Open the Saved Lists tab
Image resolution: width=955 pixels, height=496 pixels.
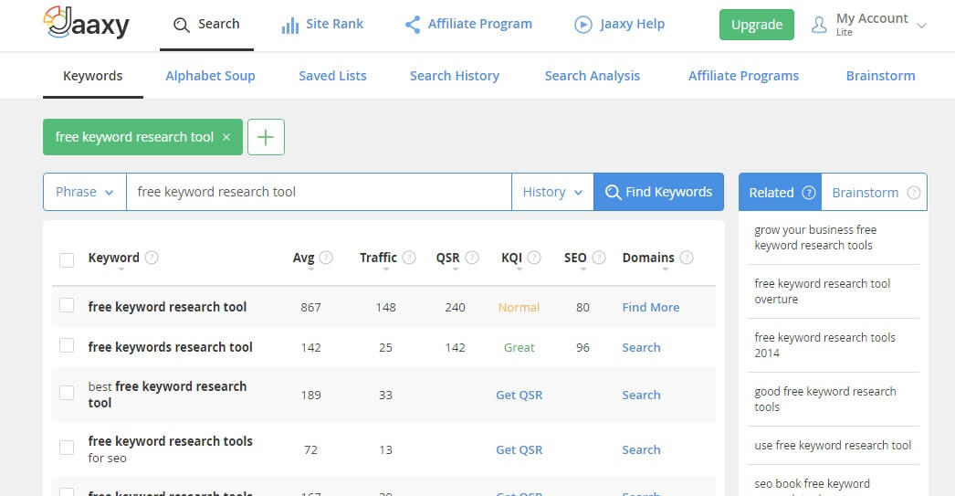pos(332,76)
